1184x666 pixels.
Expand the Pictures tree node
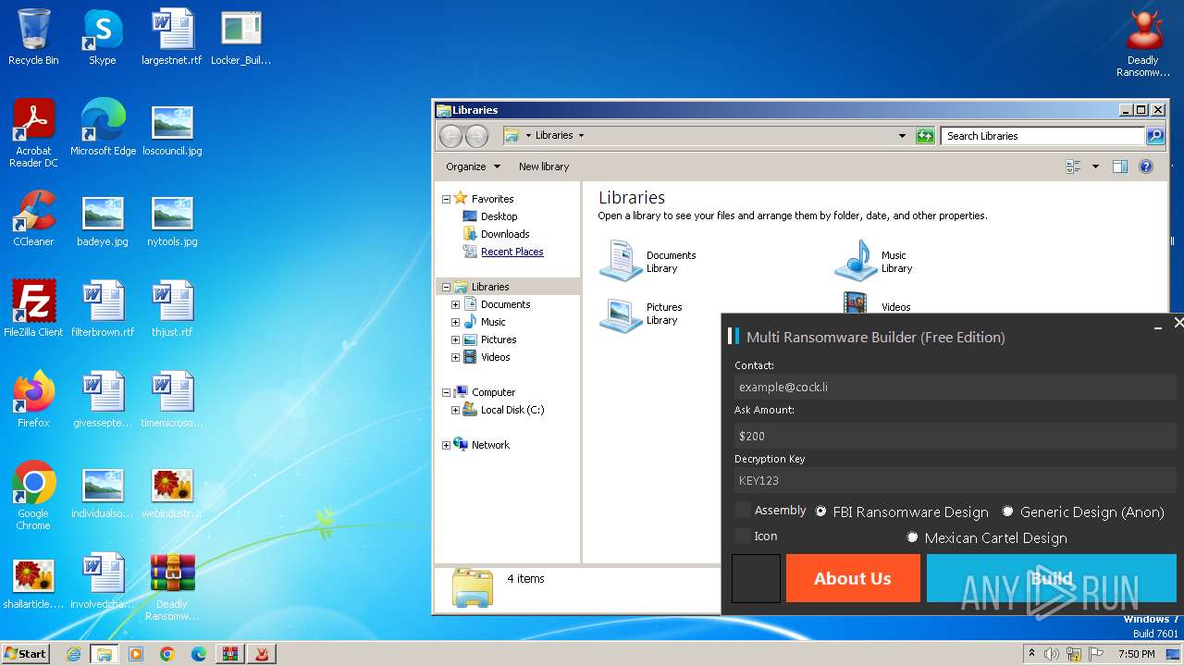(455, 339)
